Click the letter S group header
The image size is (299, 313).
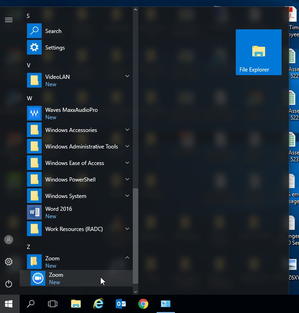click(28, 16)
